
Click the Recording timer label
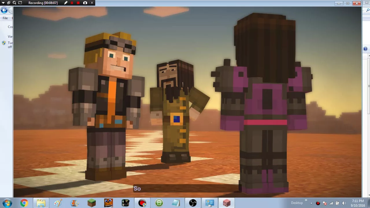coord(43,3)
